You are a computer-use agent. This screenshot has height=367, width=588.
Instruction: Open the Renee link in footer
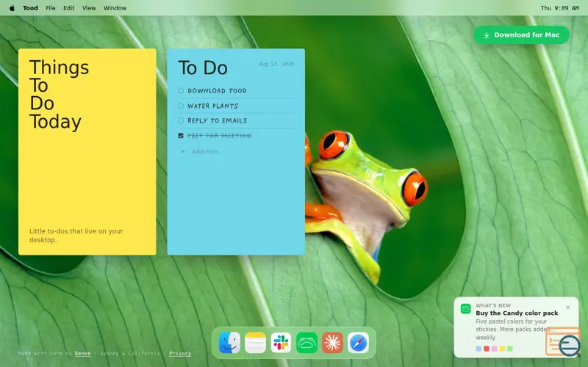82,353
